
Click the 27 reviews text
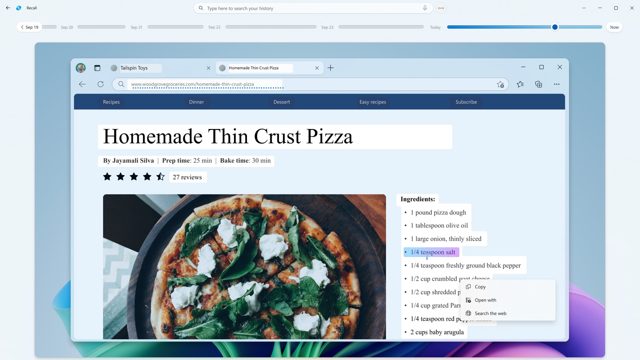(x=188, y=177)
